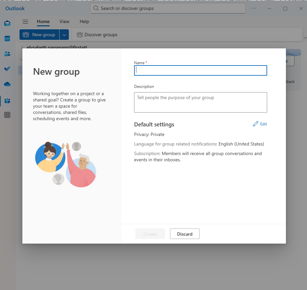Go to People in the sidebar

tap(7, 54)
